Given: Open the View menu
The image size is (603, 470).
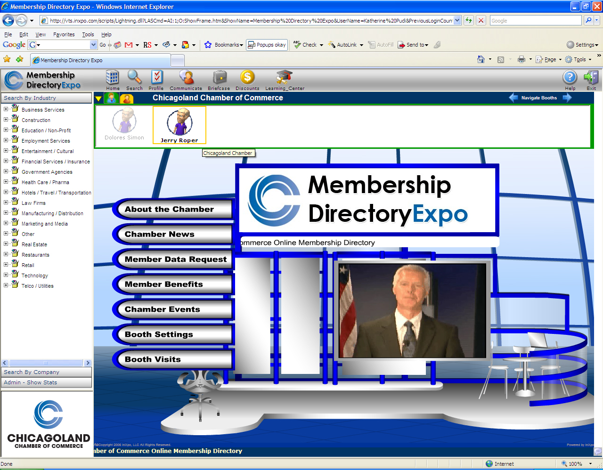Looking at the screenshot, I should [x=41, y=34].
